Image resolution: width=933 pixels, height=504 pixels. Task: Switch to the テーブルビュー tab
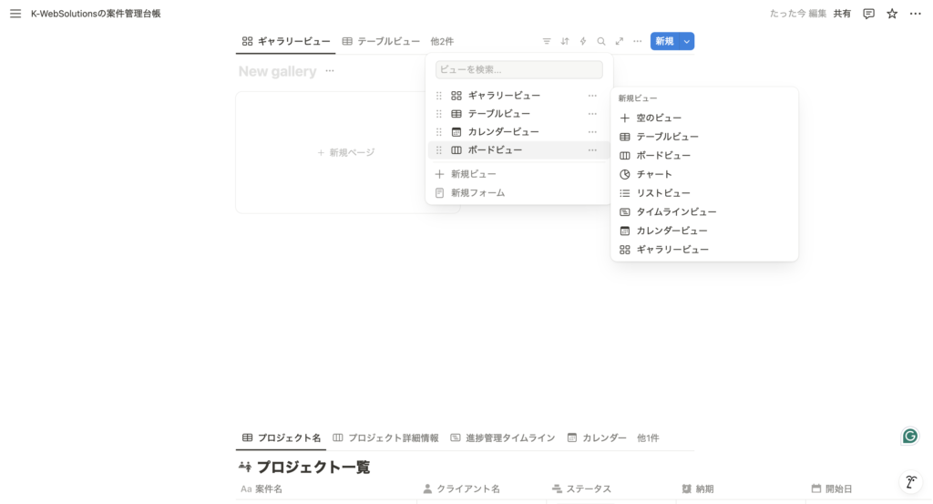381,41
